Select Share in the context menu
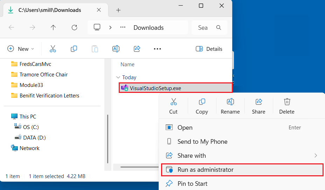This screenshot has height=190, width=325. pyautogui.click(x=259, y=106)
